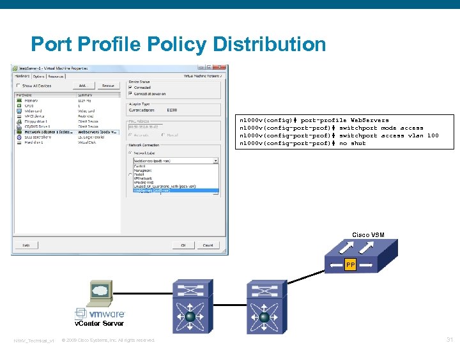The image size is (460, 345).
Task: Choose VMware-Web in the network list
Action: pos(176,182)
